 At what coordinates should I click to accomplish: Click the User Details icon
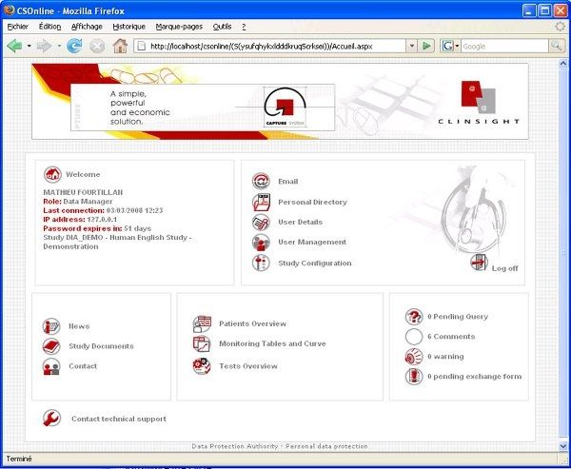(261, 222)
